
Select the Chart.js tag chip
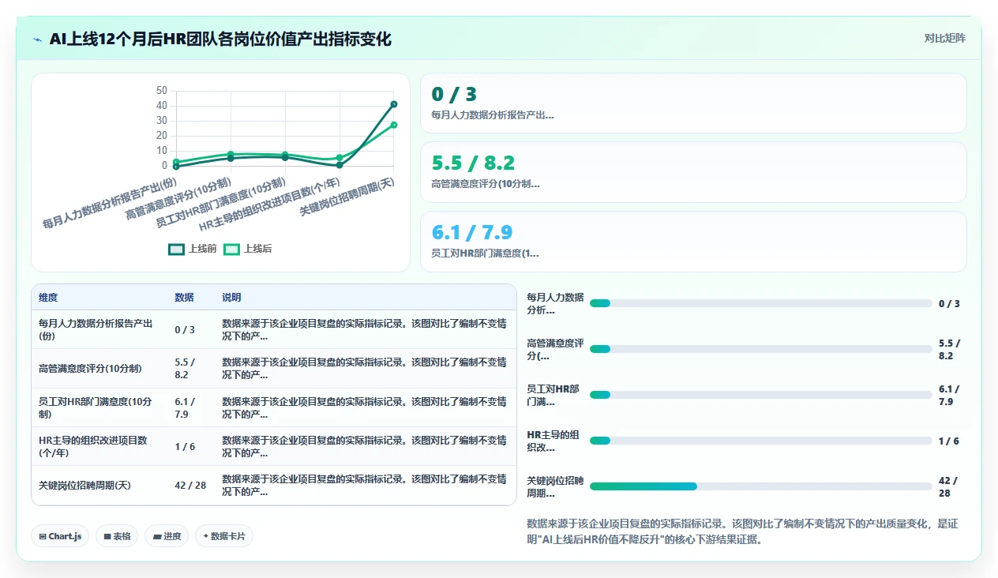(x=61, y=536)
